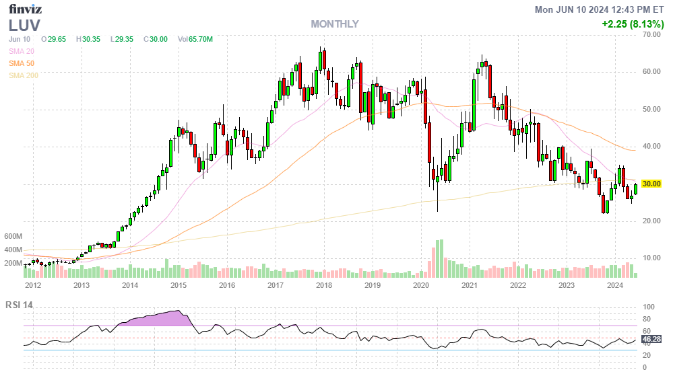
Task: Click the 2020 year marker on axis
Action: 420,286
